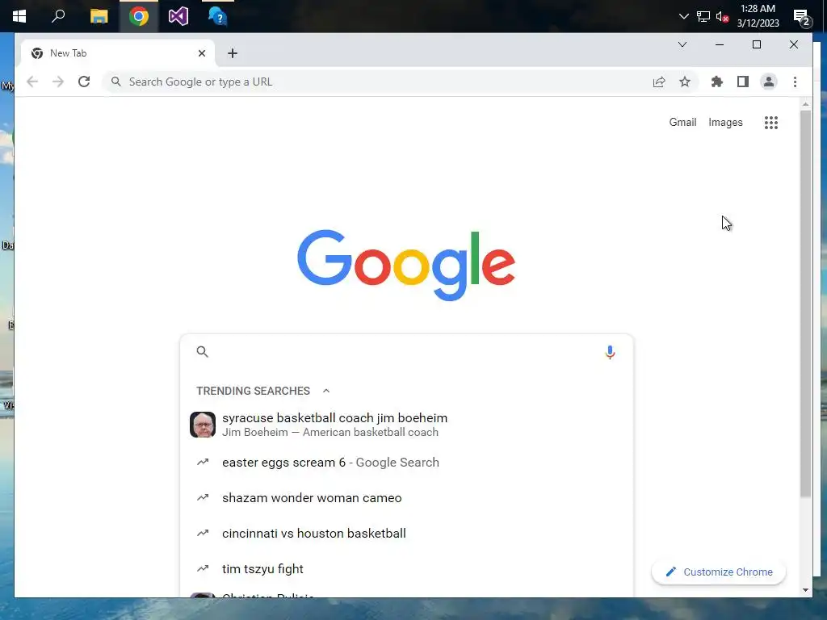Open the Images link
The width and height of the screenshot is (827, 620).
[725, 123]
